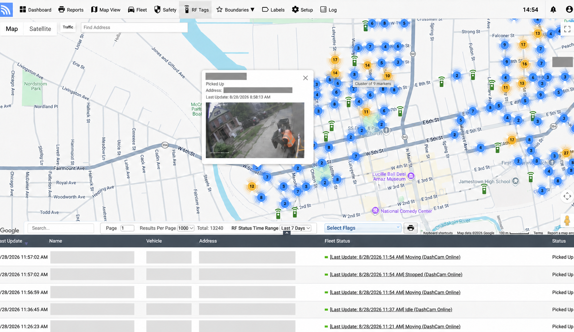Viewport: 574px width, 332px height.
Task: Click the app logo icon in the top-left corner
Action: [x=6, y=9]
